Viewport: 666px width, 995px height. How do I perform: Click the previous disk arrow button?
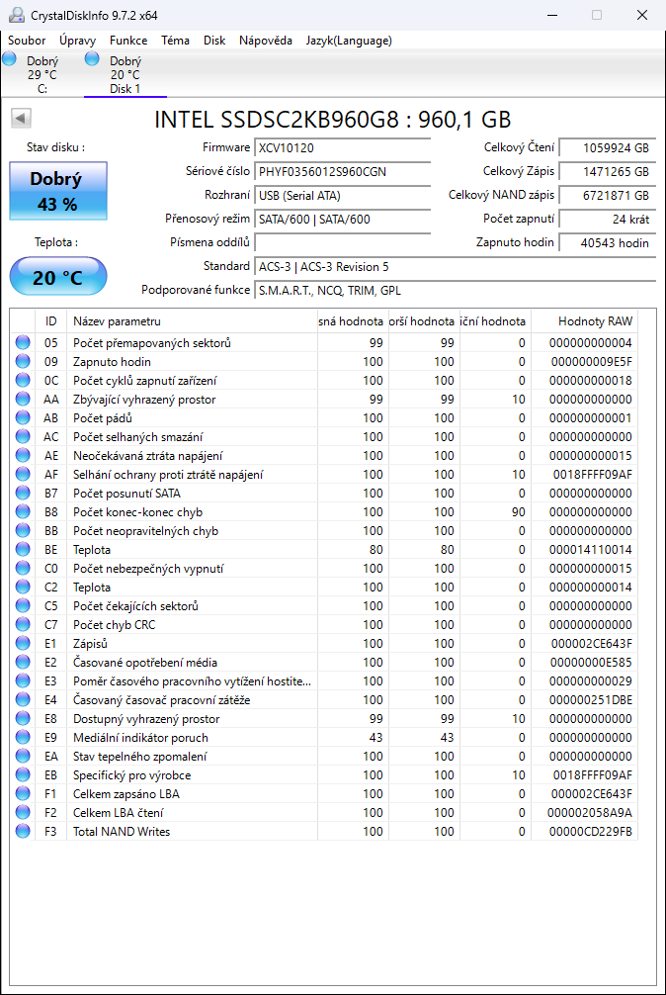pos(22,118)
